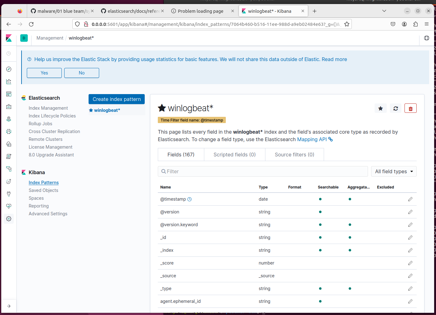
Task: Set winlogbeat* as default index star button
Action: click(380, 108)
